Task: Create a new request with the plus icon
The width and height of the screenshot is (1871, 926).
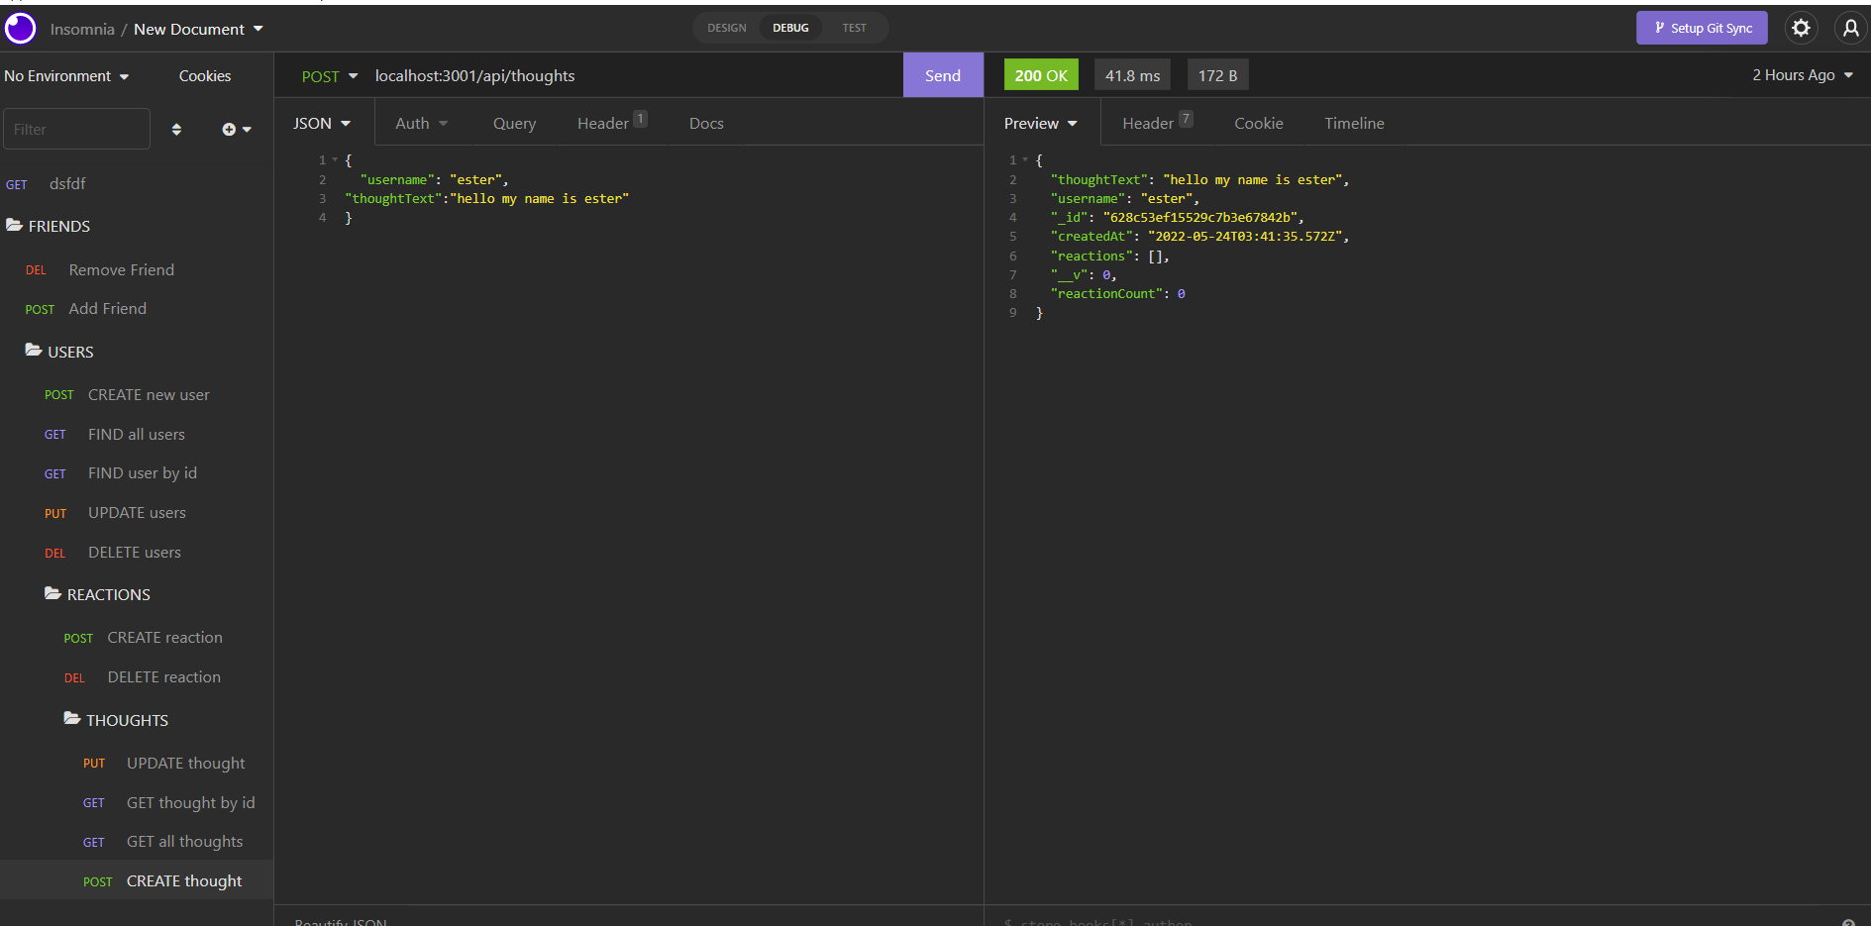Action: pyautogui.click(x=229, y=129)
